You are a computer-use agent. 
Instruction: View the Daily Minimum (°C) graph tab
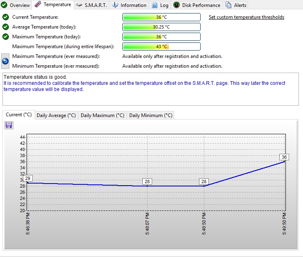[x=150, y=115]
